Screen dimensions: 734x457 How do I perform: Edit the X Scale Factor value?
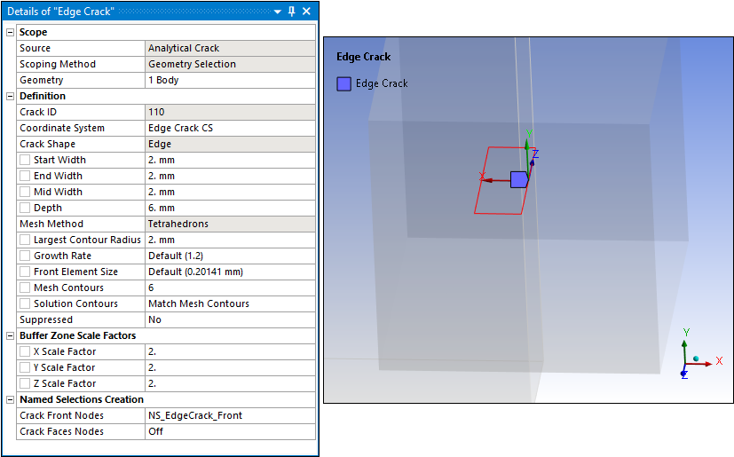click(x=230, y=351)
